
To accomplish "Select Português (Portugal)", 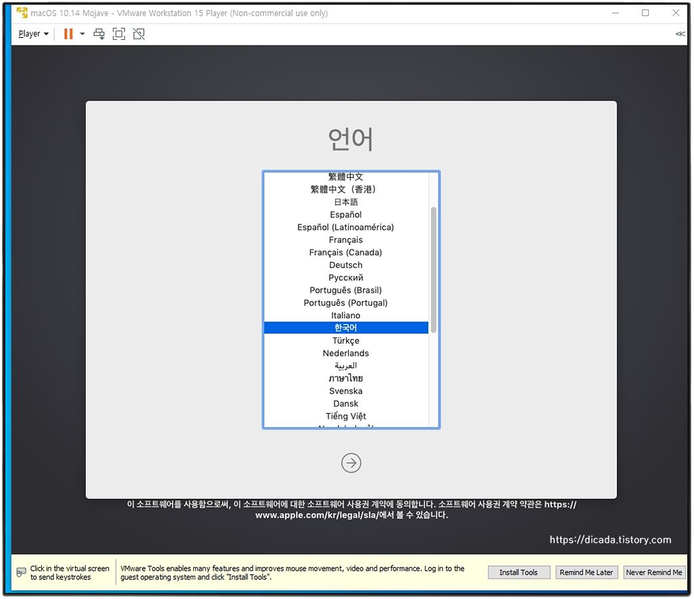I will (346, 303).
